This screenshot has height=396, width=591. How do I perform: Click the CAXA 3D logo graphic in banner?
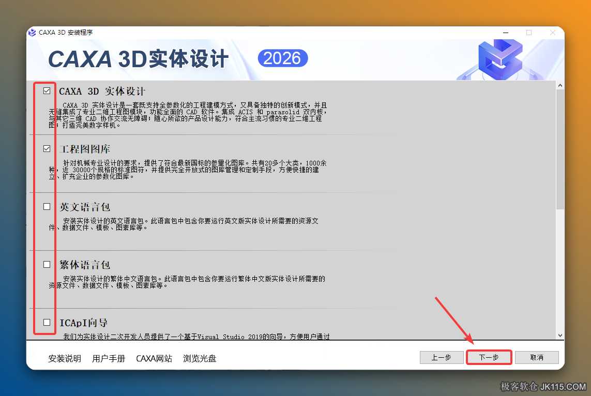[x=500, y=59]
